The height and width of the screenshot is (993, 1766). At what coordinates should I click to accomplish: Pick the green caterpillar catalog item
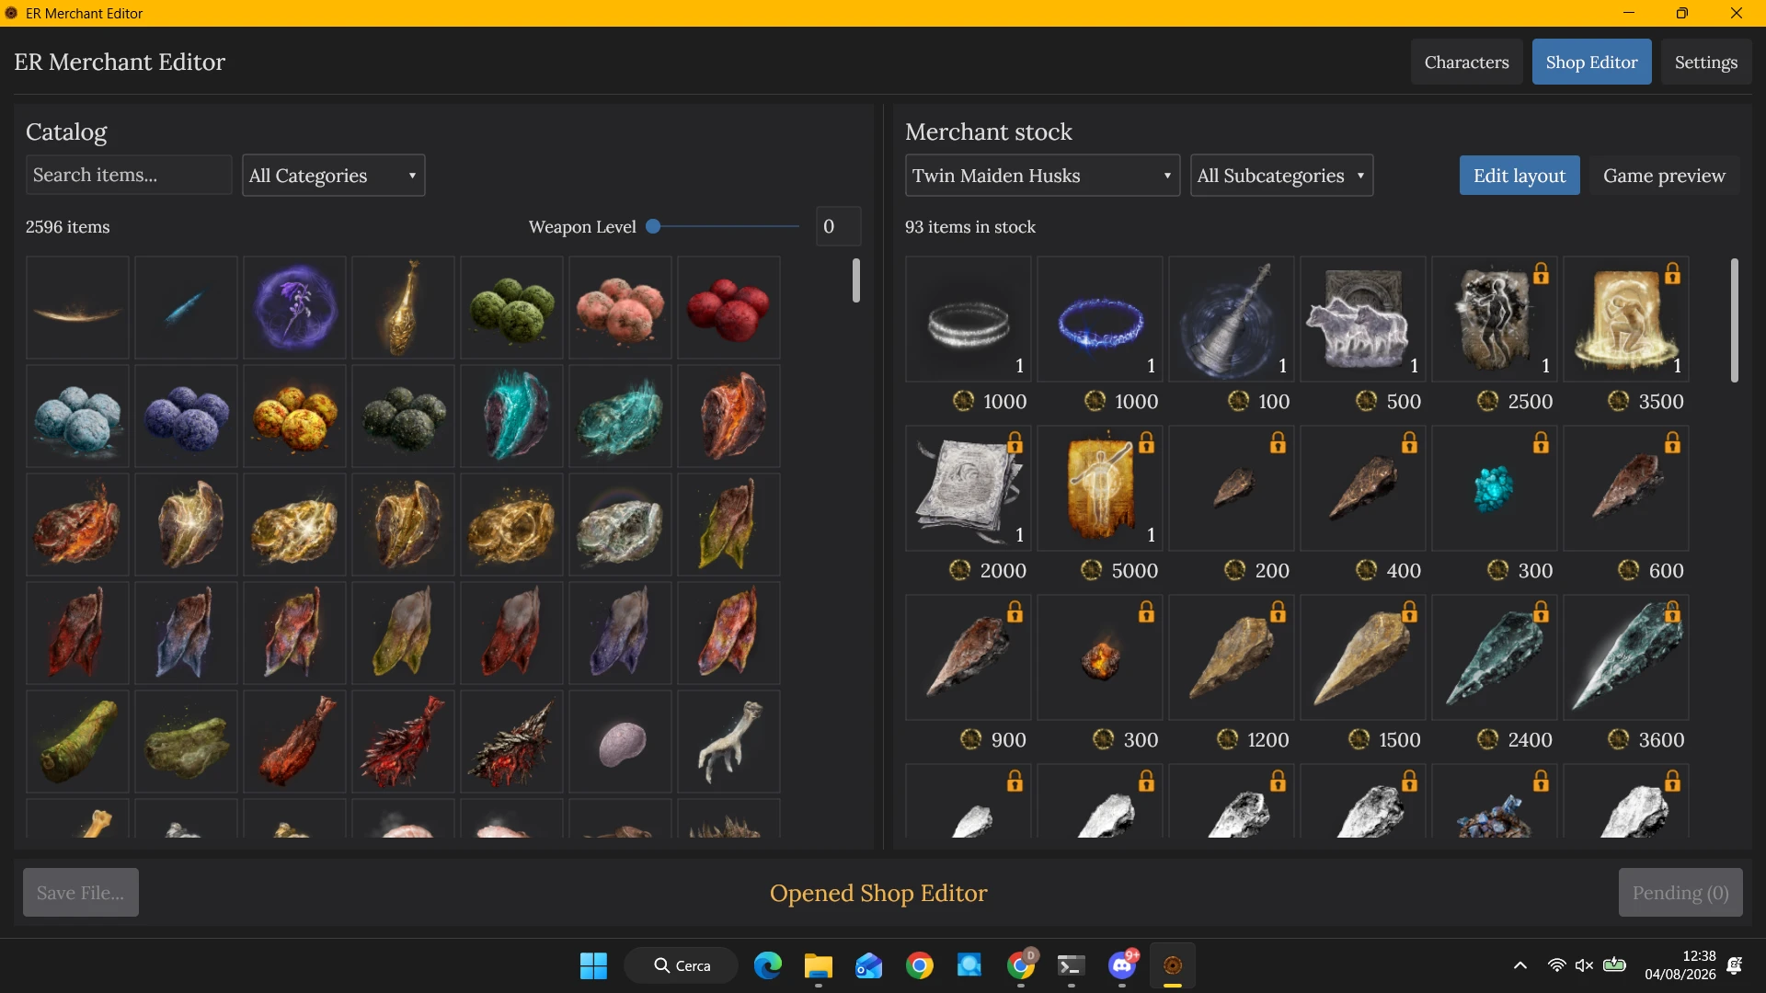tap(77, 741)
